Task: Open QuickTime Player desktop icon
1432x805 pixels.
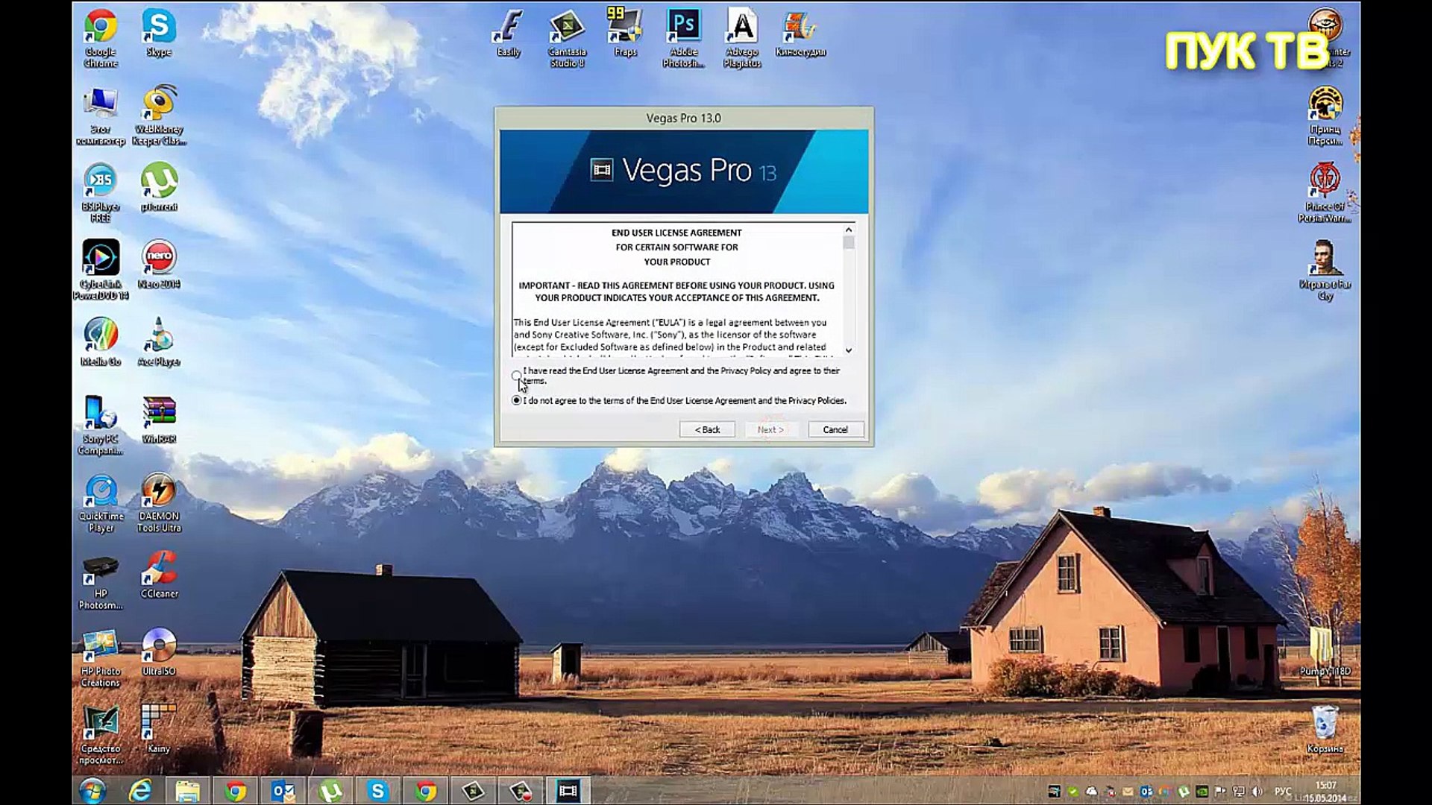Action: pyautogui.click(x=101, y=503)
